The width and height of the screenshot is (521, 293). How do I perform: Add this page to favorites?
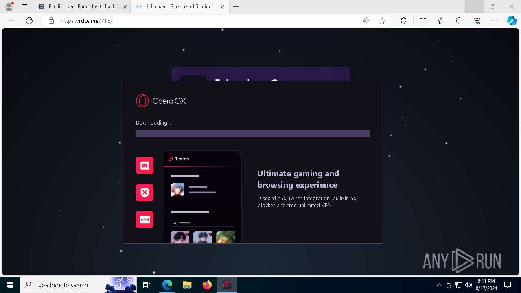click(382, 21)
